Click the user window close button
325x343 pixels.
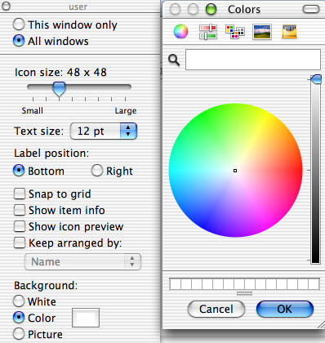coord(6,6)
